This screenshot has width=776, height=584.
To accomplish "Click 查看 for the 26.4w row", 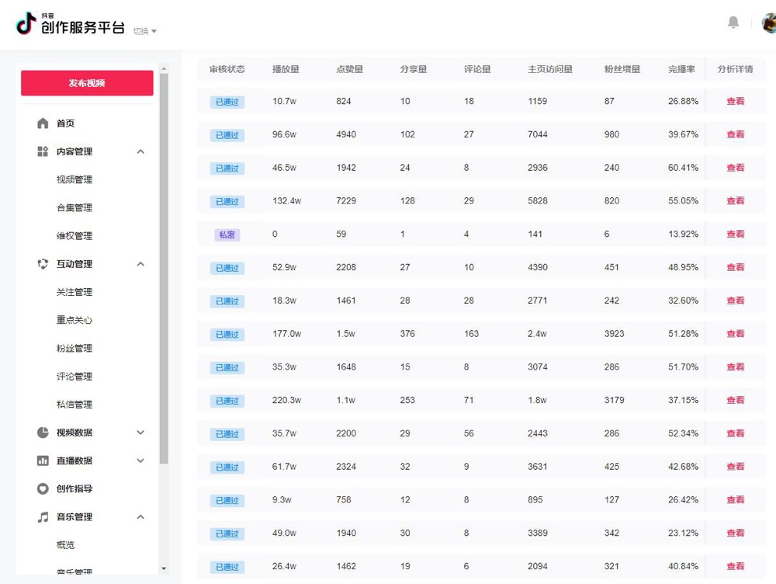I will [x=736, y=565].
